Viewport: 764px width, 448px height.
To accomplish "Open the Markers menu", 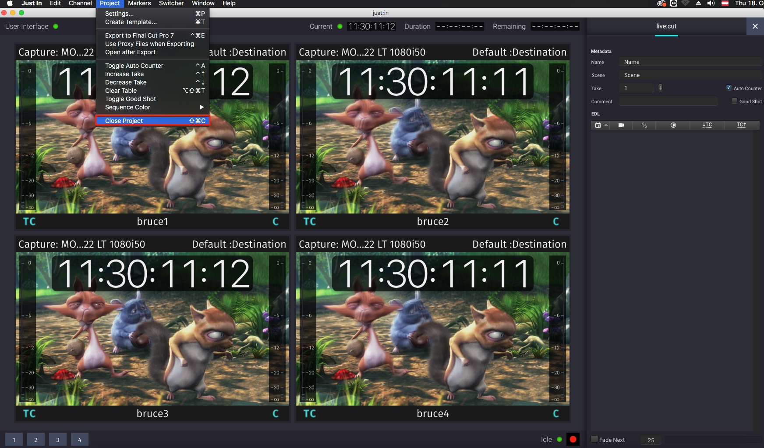I will point(139,3).
